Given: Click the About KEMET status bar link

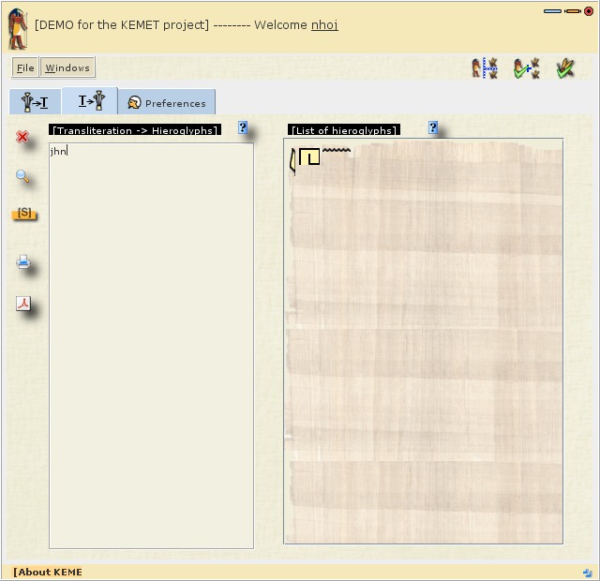Looking at the screenshot, I should 48,572.
